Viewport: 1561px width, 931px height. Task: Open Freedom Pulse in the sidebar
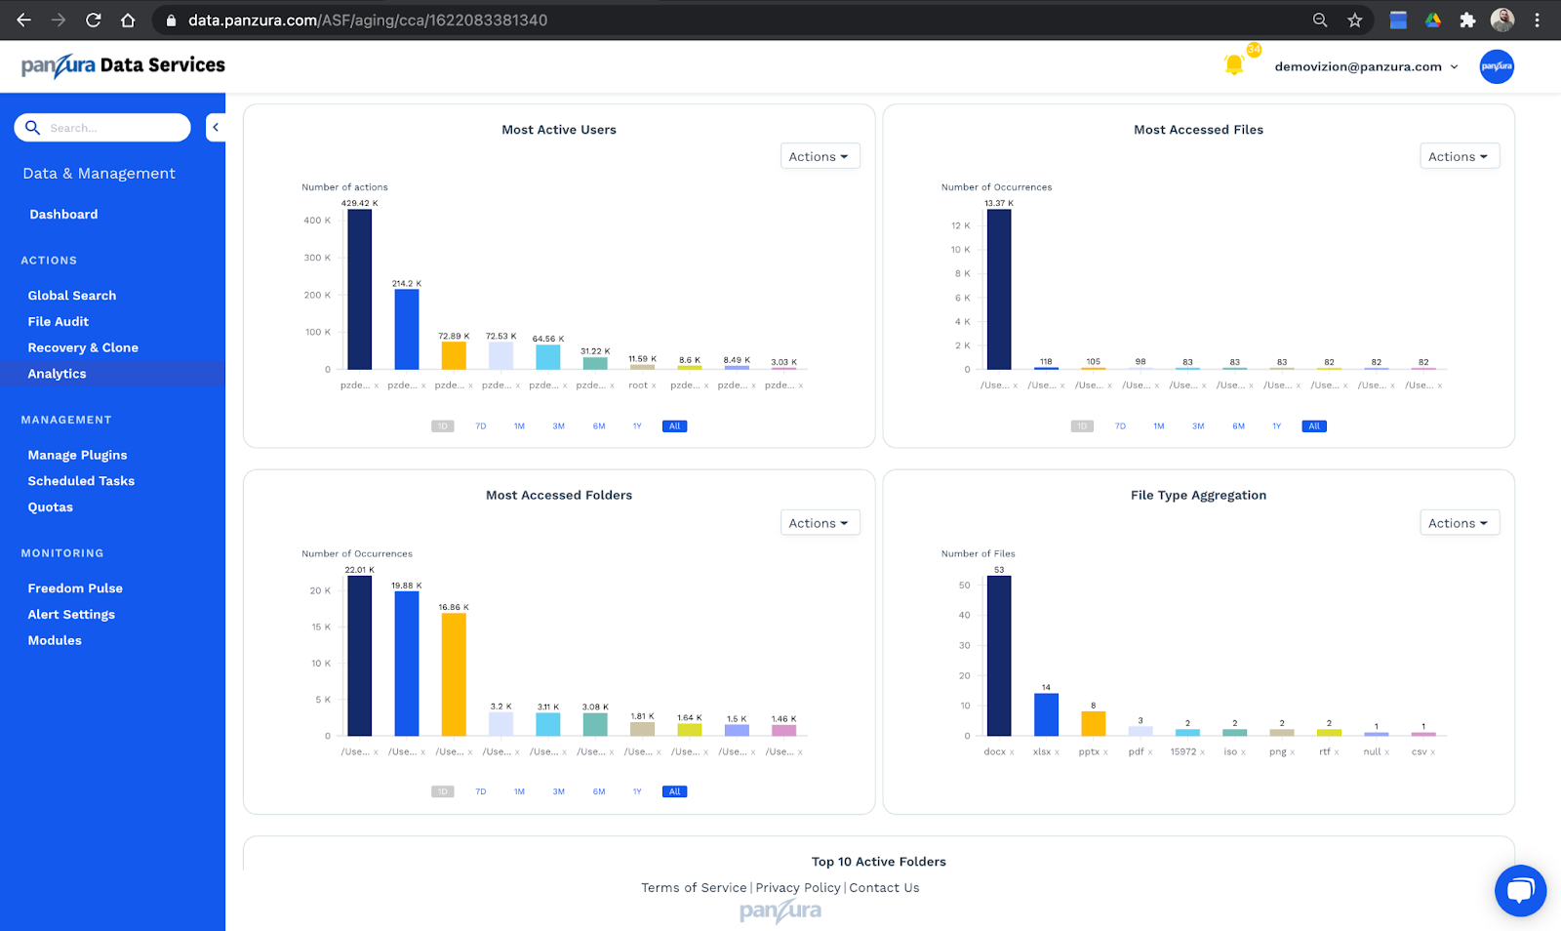point(75,588)
